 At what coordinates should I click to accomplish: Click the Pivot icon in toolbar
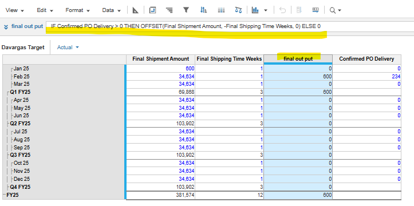[135, 10]
